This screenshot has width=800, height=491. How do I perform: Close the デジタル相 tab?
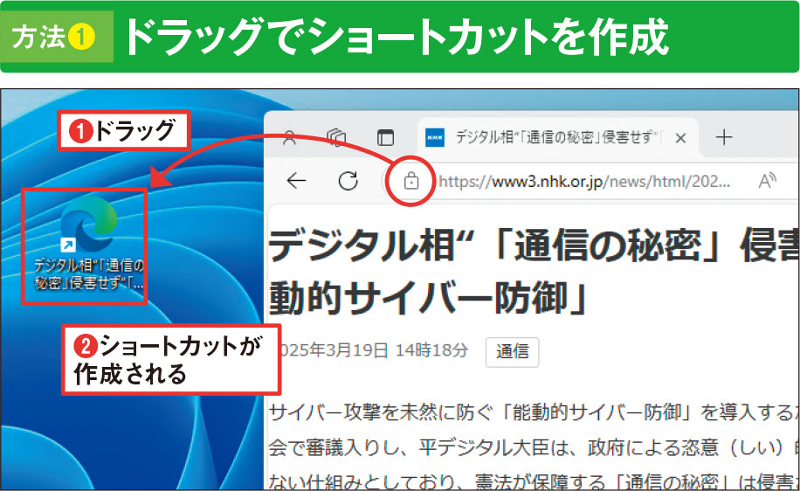(680, 138)
